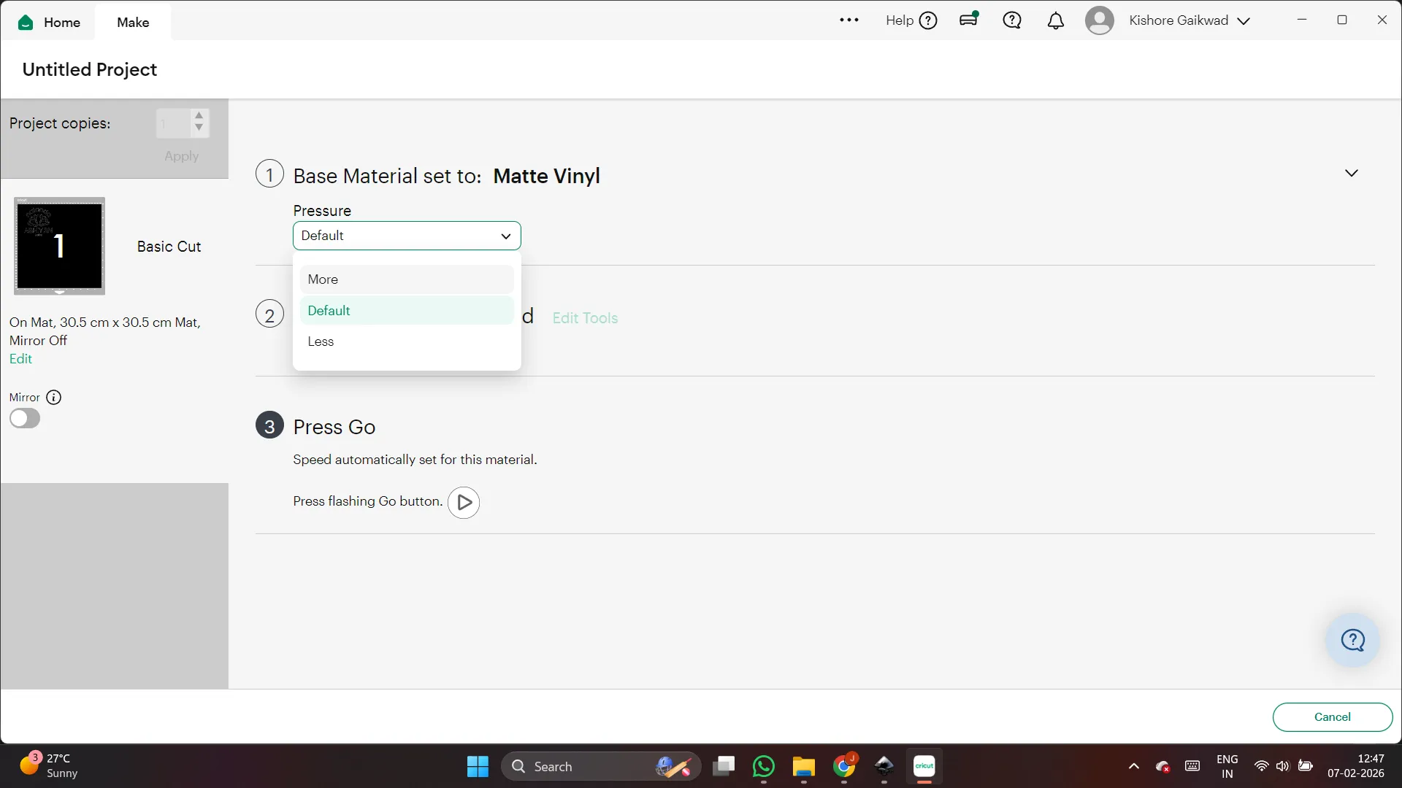Select the mat 1 thumbnail
This screenshot has height=788, width=1402.
59,246
